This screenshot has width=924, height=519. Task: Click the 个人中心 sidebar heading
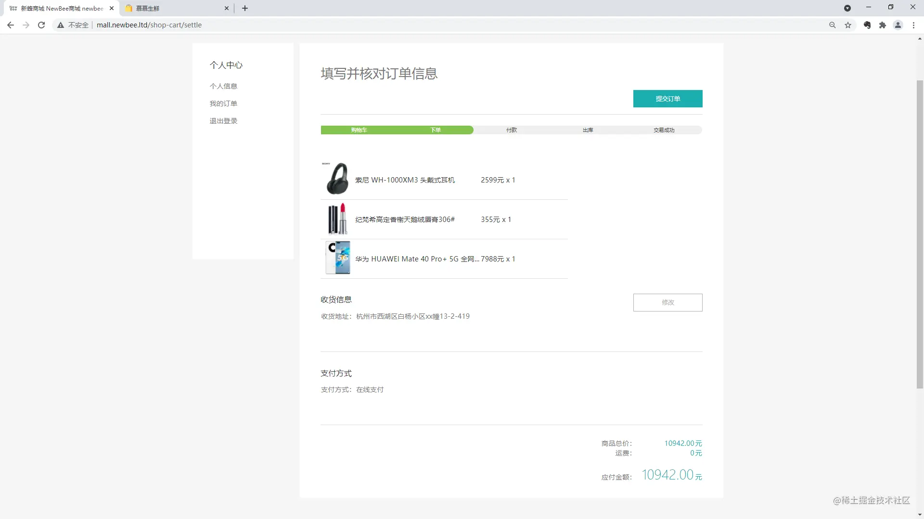226,65
